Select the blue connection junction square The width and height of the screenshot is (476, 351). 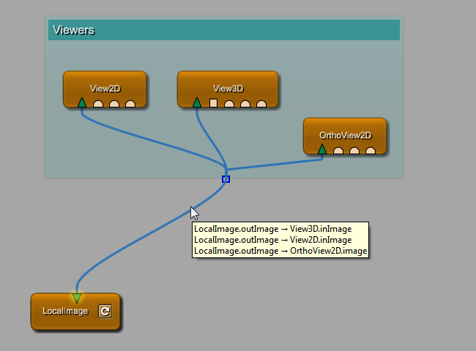(226, 179)
